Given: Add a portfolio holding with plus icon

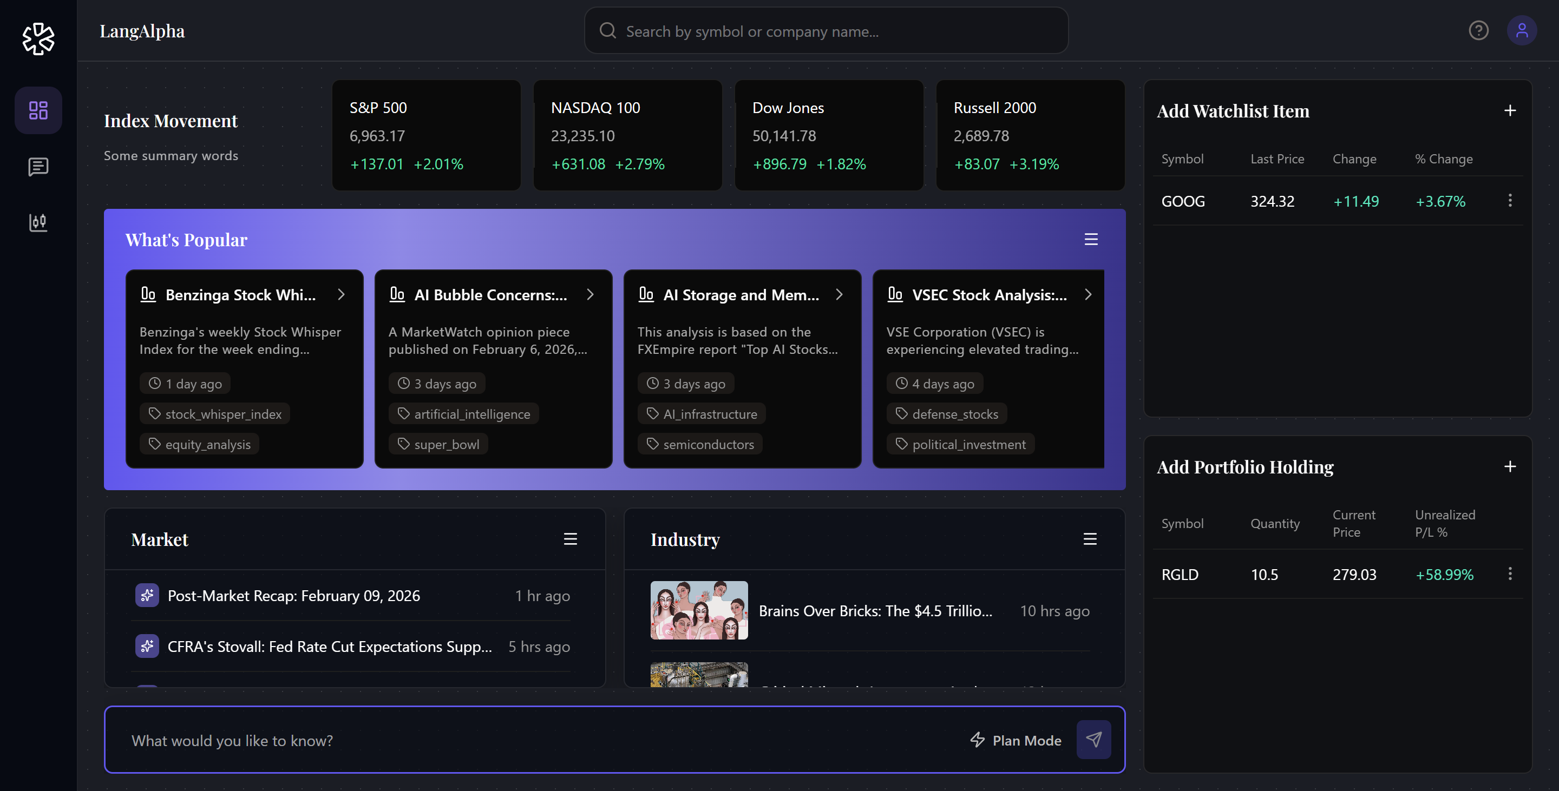Looking at the screenshot, I should pyautogui.click(x=1509, y=466).
